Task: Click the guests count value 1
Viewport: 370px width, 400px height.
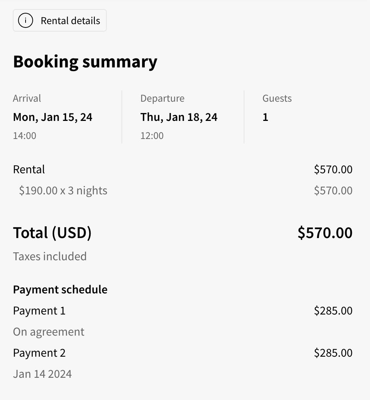Action: click(x=265, y=117)
